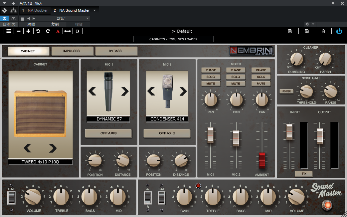Toggle the blue plugin power button at top right
Screen dimensions: 347x217
pos(339,31)
